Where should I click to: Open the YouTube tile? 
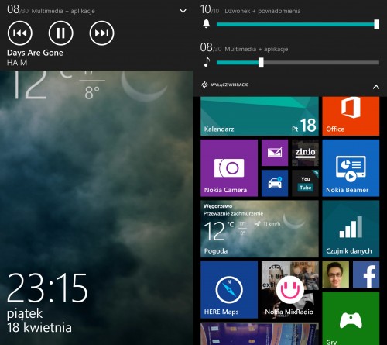tap(305, 183)
